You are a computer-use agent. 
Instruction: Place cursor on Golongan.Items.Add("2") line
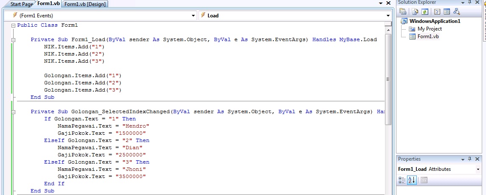pyautogui.click(x=83, y=83)
